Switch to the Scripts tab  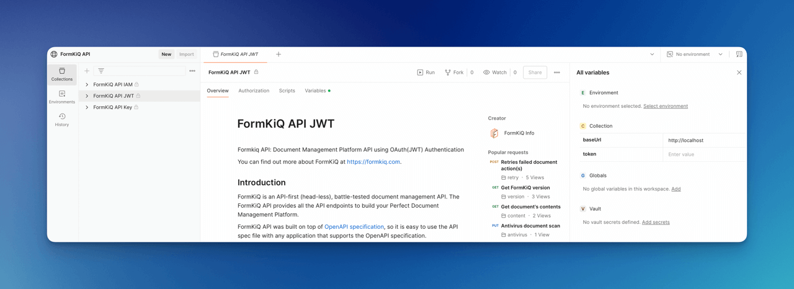click(287, 91)
